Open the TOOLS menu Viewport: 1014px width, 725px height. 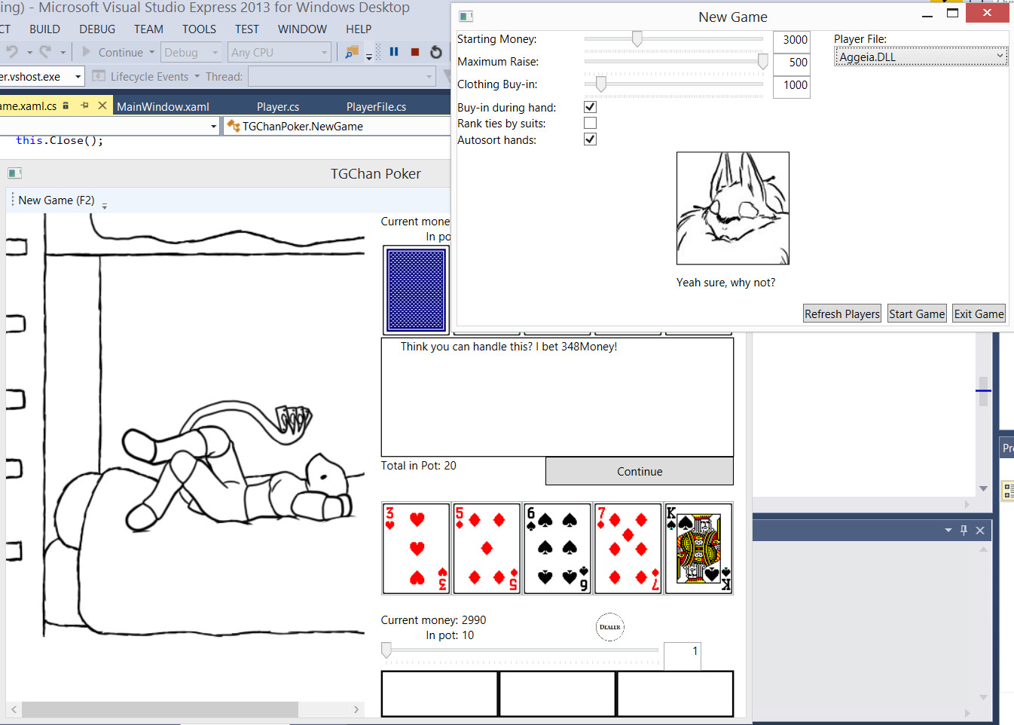pyautogui.click(x=199, y=29)
